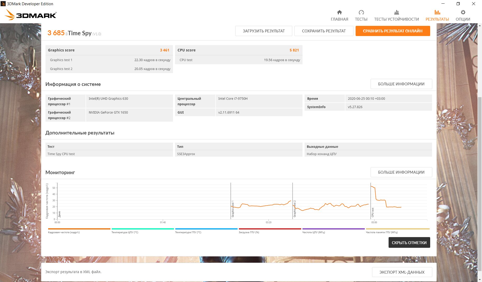Click БОЛЬШЕ ИНФОРМАЦИИ for system info
The image size is (482, 282).
click(401, 84)
